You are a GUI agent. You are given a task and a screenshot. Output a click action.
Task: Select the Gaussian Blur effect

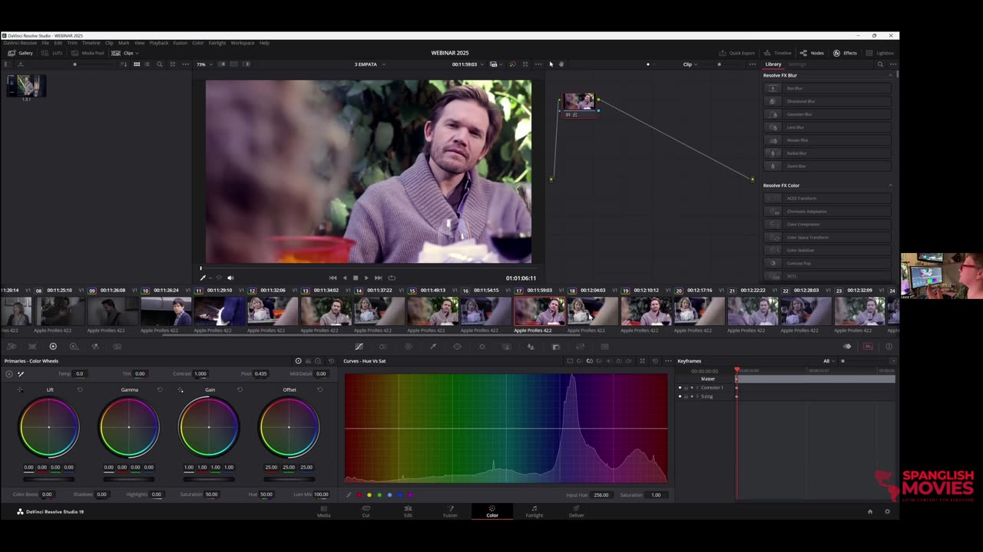[x=828, y=114]
